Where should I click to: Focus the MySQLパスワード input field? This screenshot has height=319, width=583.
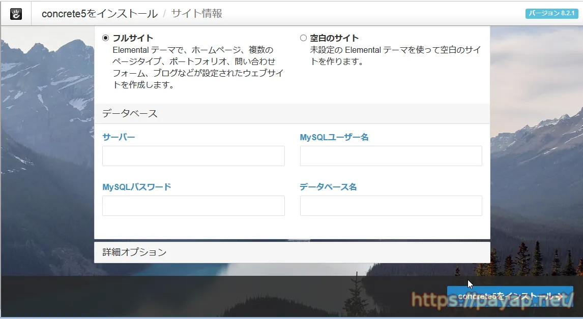click(x=193, y=206)
